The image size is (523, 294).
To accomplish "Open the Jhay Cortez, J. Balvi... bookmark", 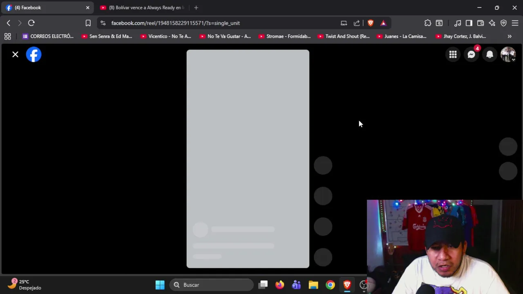I will pyautogui.click(x=460, y=36).
